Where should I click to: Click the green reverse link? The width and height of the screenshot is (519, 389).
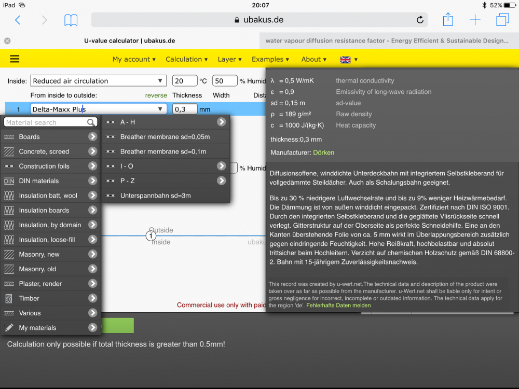[x=156, y=95]
